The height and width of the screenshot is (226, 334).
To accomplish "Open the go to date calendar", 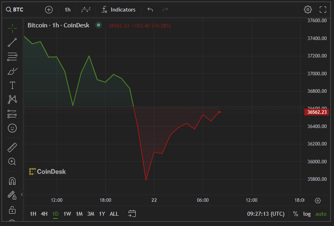I will (132, 213).
